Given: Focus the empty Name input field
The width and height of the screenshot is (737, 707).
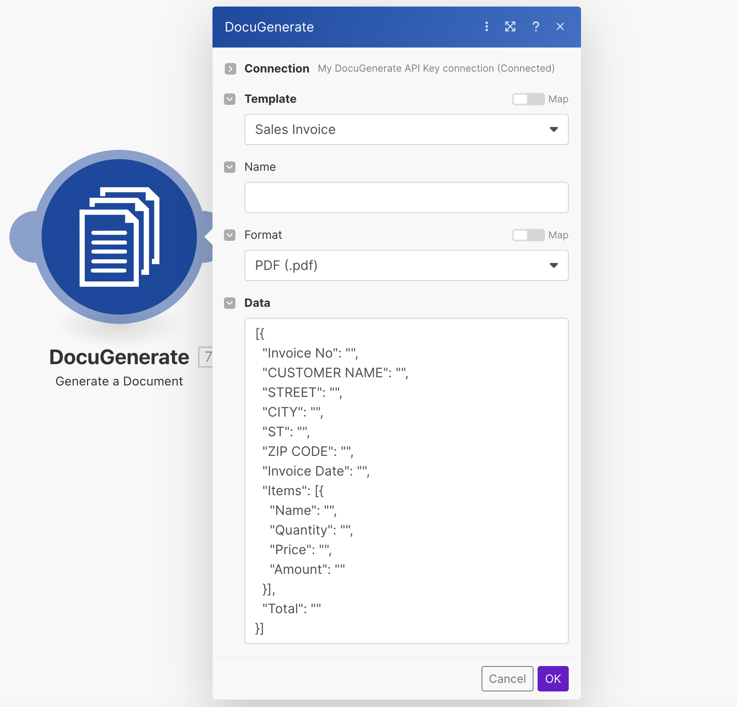Looking at the screenshot, I should point(406,197).
